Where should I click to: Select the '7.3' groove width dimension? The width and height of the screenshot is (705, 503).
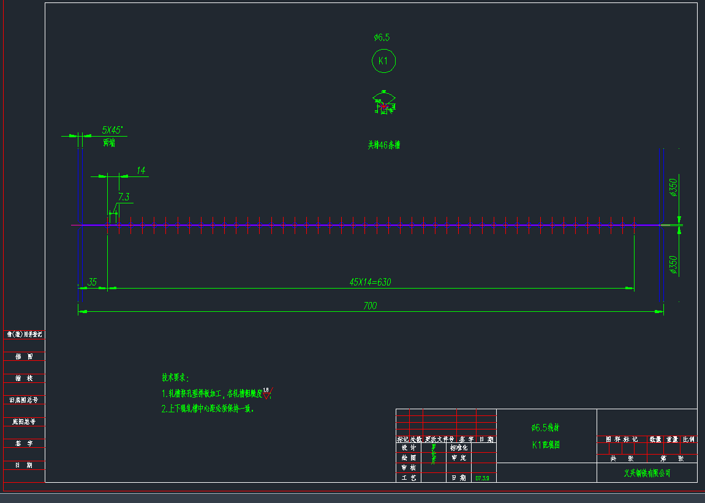pyautogui.click(x=124, y=197)
